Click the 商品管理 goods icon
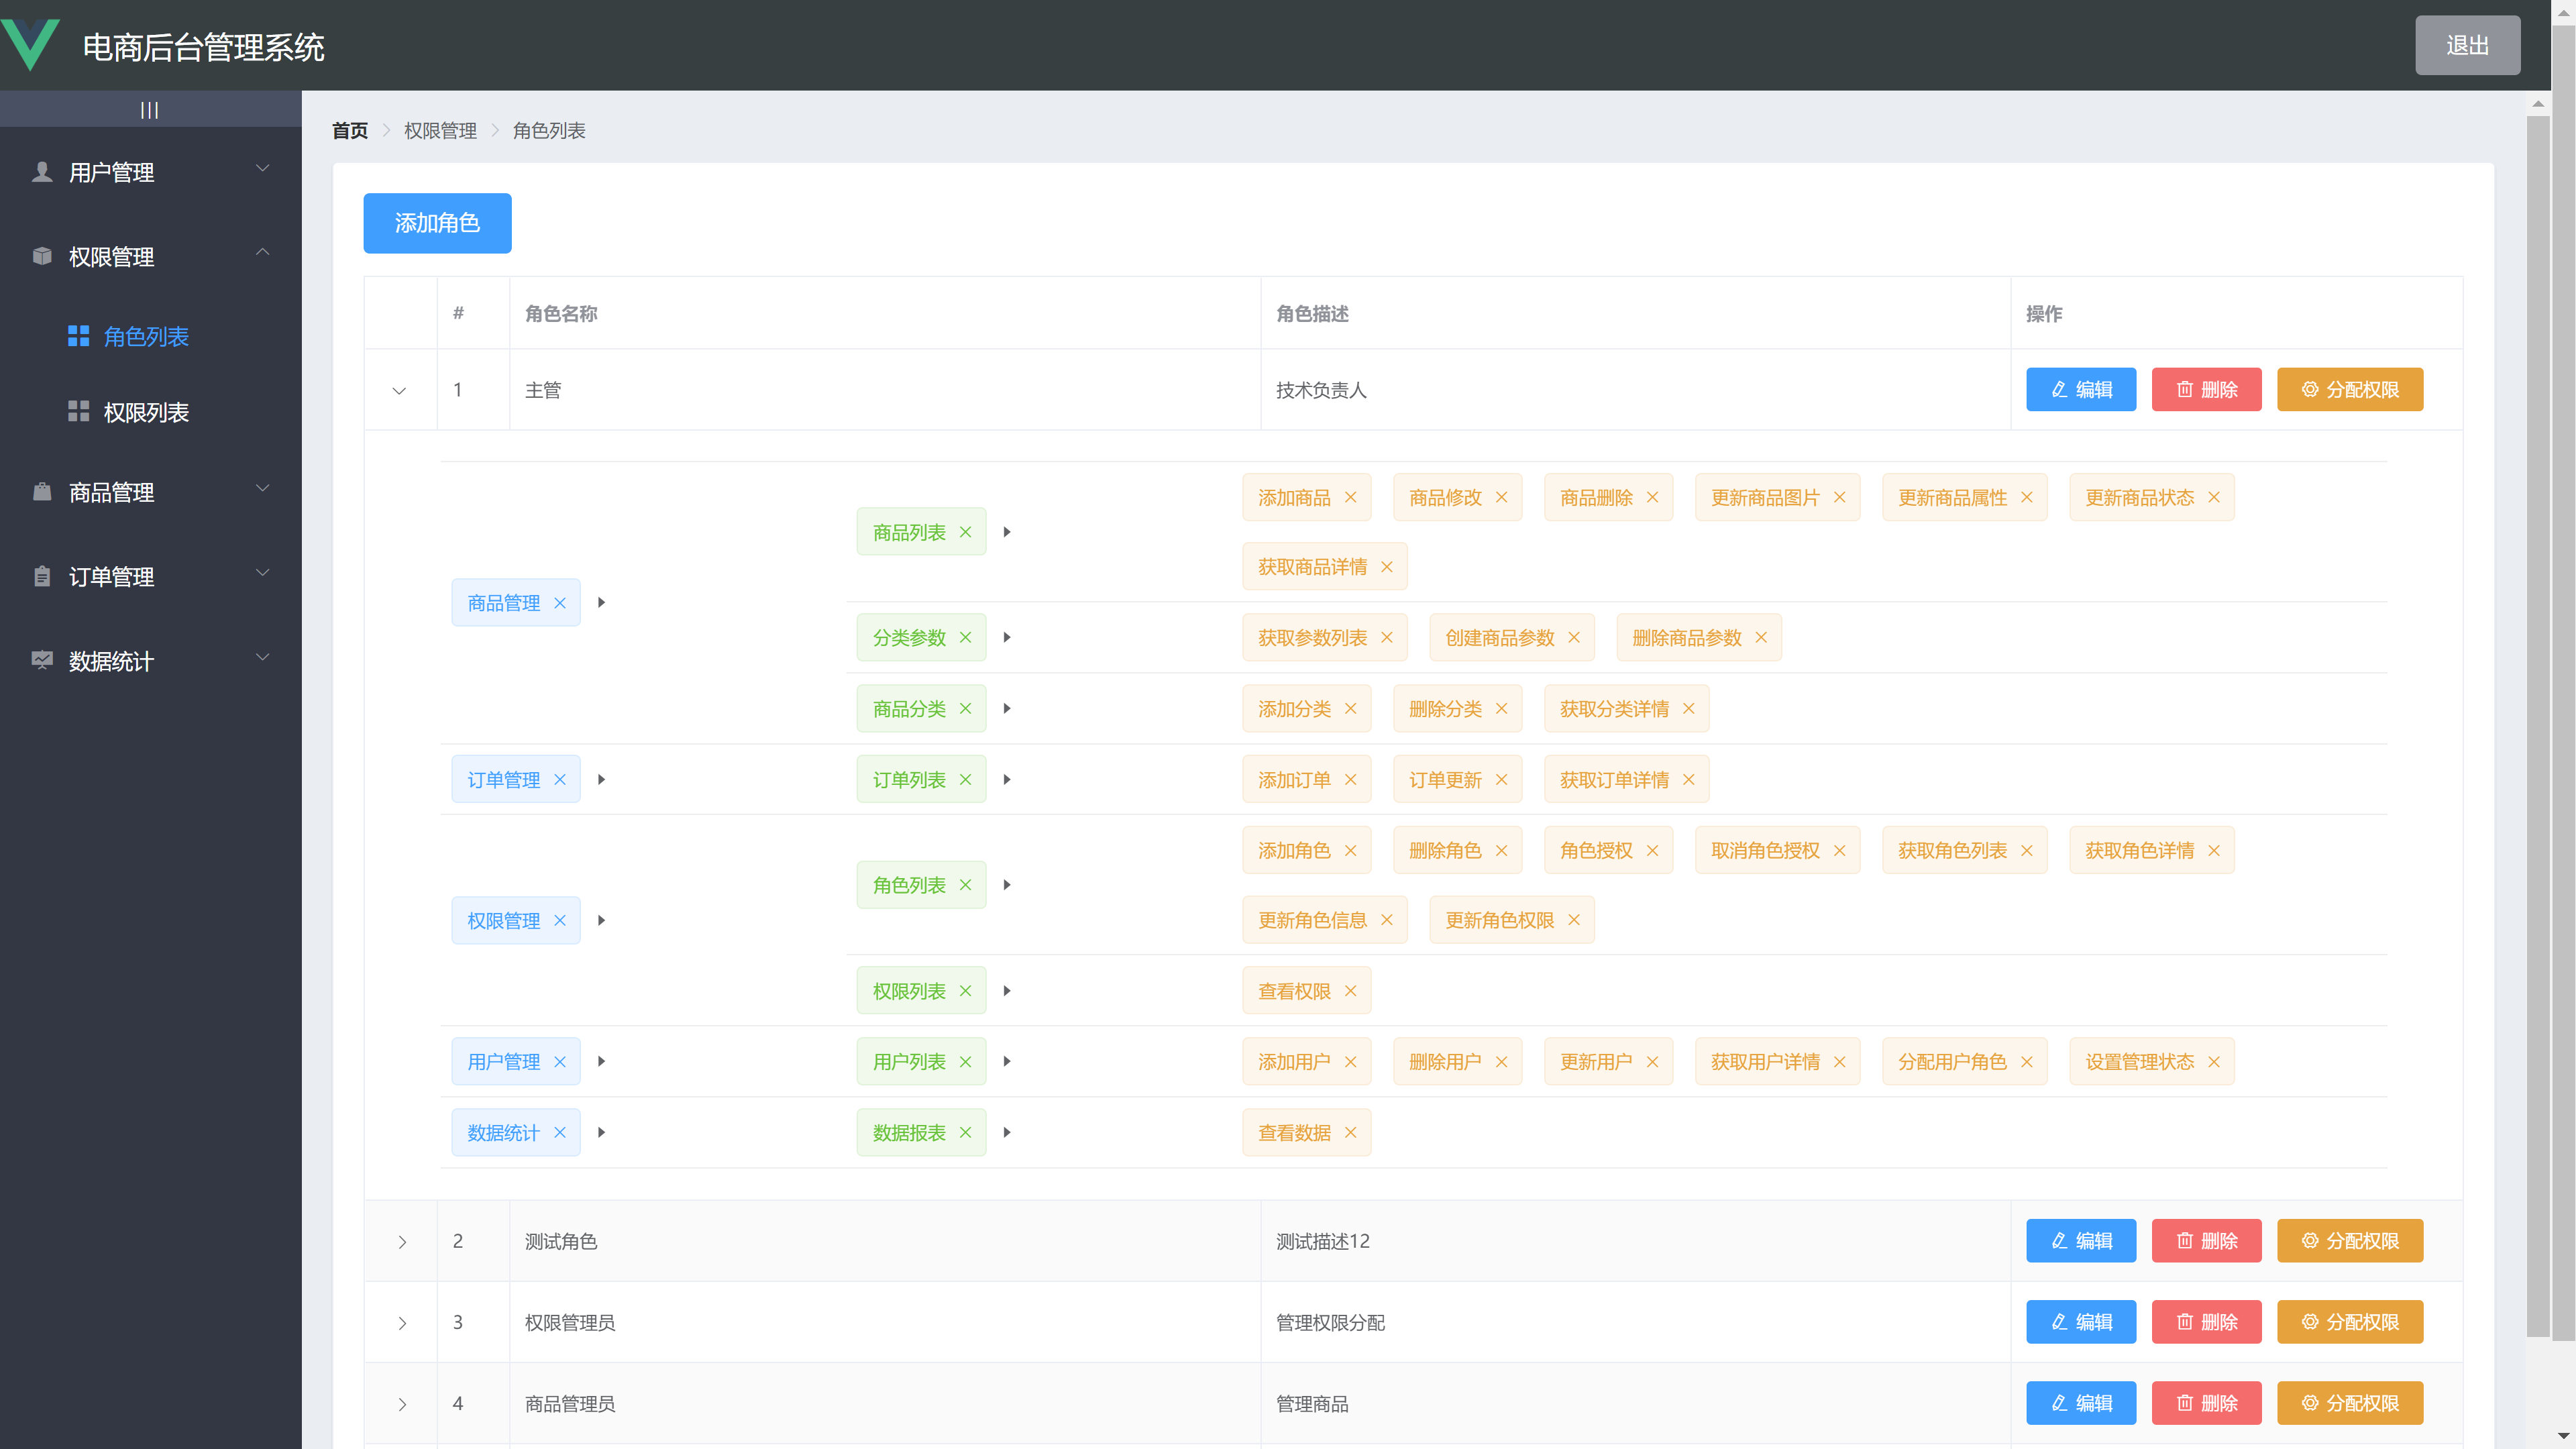 click(42, 492)
